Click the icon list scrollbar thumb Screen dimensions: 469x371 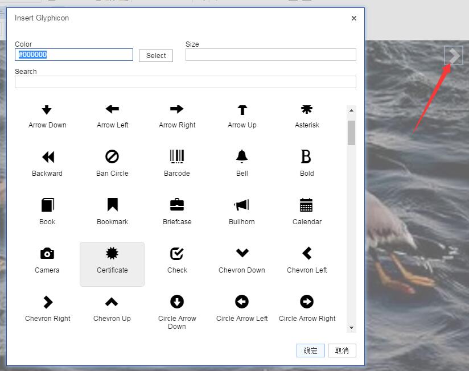[x=351, y=133]
